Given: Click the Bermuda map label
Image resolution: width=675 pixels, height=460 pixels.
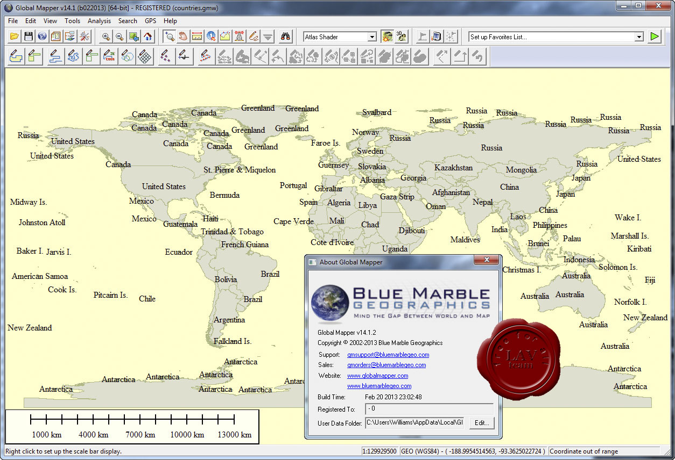Looking at the screenshot, I should tap(224, 195).
